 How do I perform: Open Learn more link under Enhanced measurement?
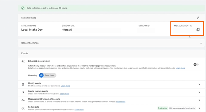click(x=181, y=68)
